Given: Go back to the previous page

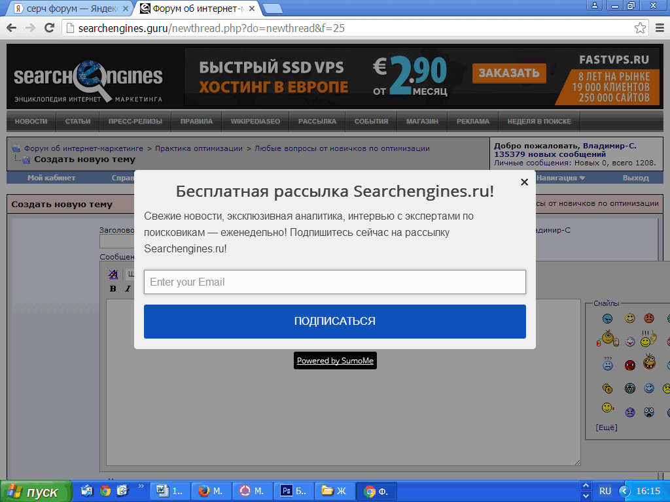Looking at the screenshot, I should tap(12, 28).
